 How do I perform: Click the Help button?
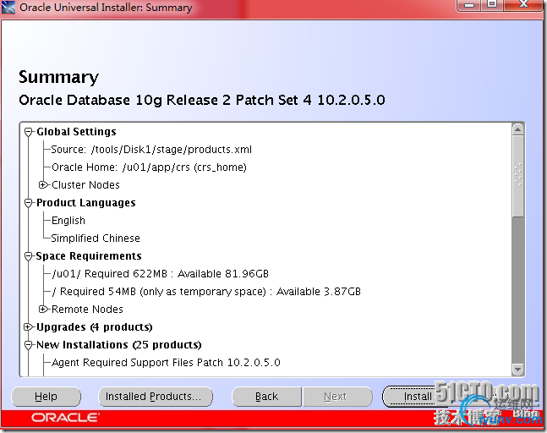[46, 397]
